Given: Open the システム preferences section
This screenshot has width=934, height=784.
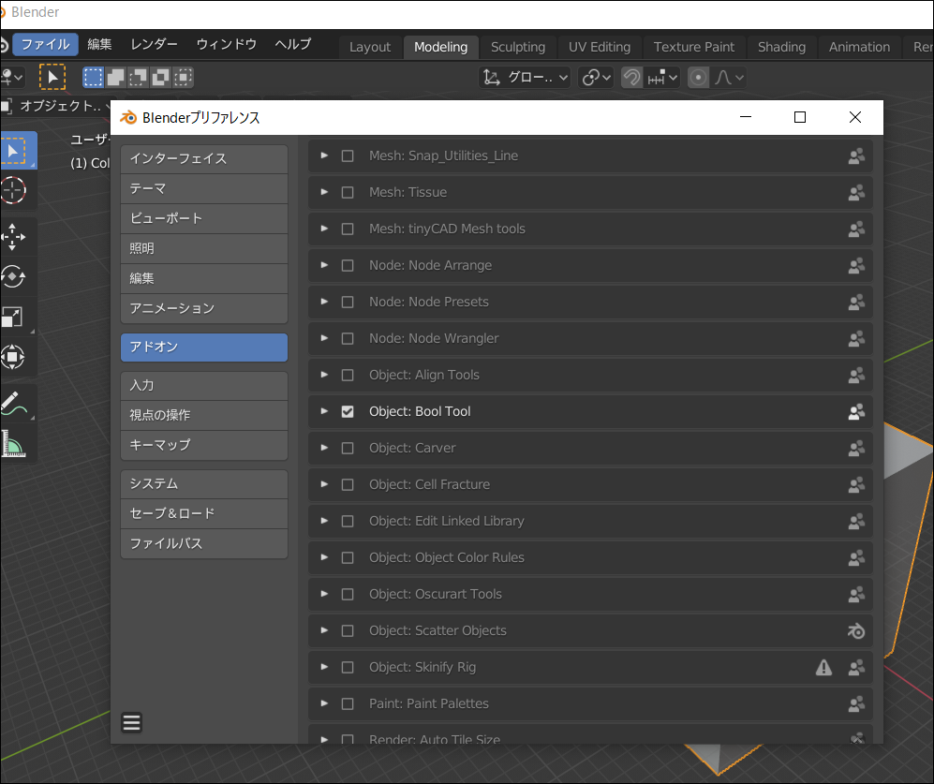Looking at the screenshot, I should tap(204, 483).
